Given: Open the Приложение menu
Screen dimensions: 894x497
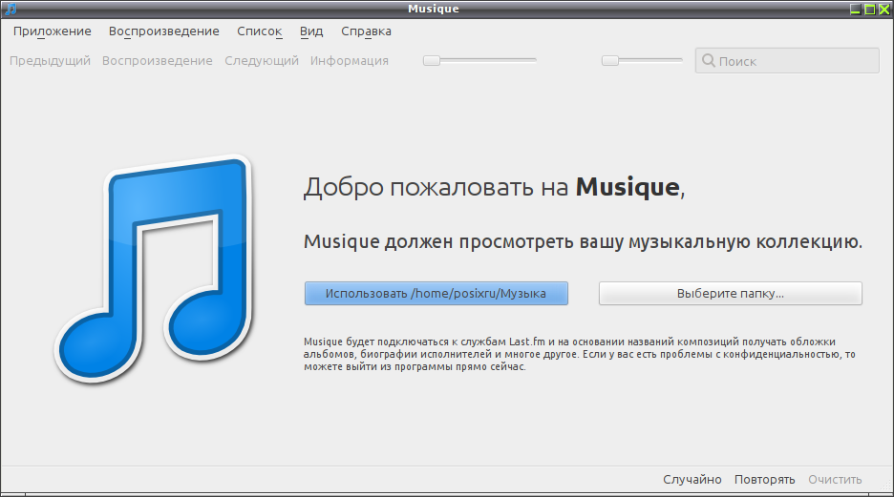Looking at the screenshot, I should (x=52, y=31).
